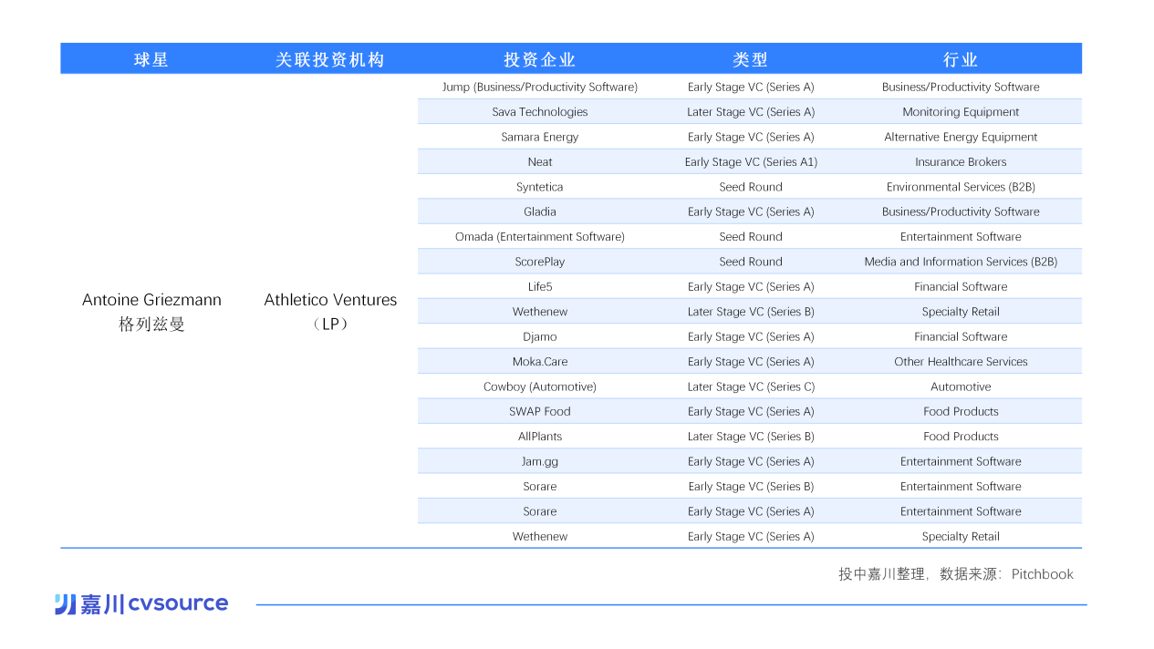Screen dimensions: 1154x649
Task: Select the 行业 column header
Action: pos(961,59)
